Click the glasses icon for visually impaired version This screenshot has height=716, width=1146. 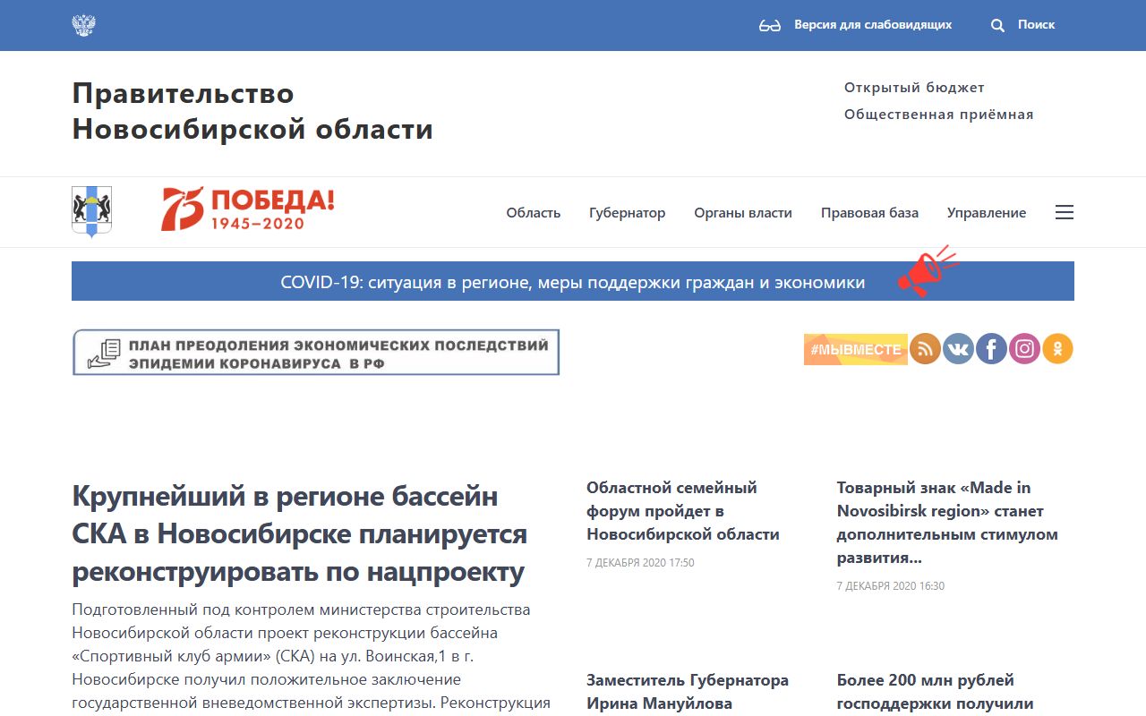pyautogui.click(x=770, y=26)
